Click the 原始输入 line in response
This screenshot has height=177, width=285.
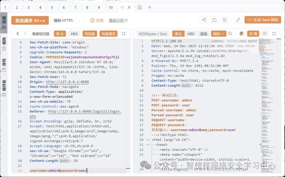[x=194, y=130]
